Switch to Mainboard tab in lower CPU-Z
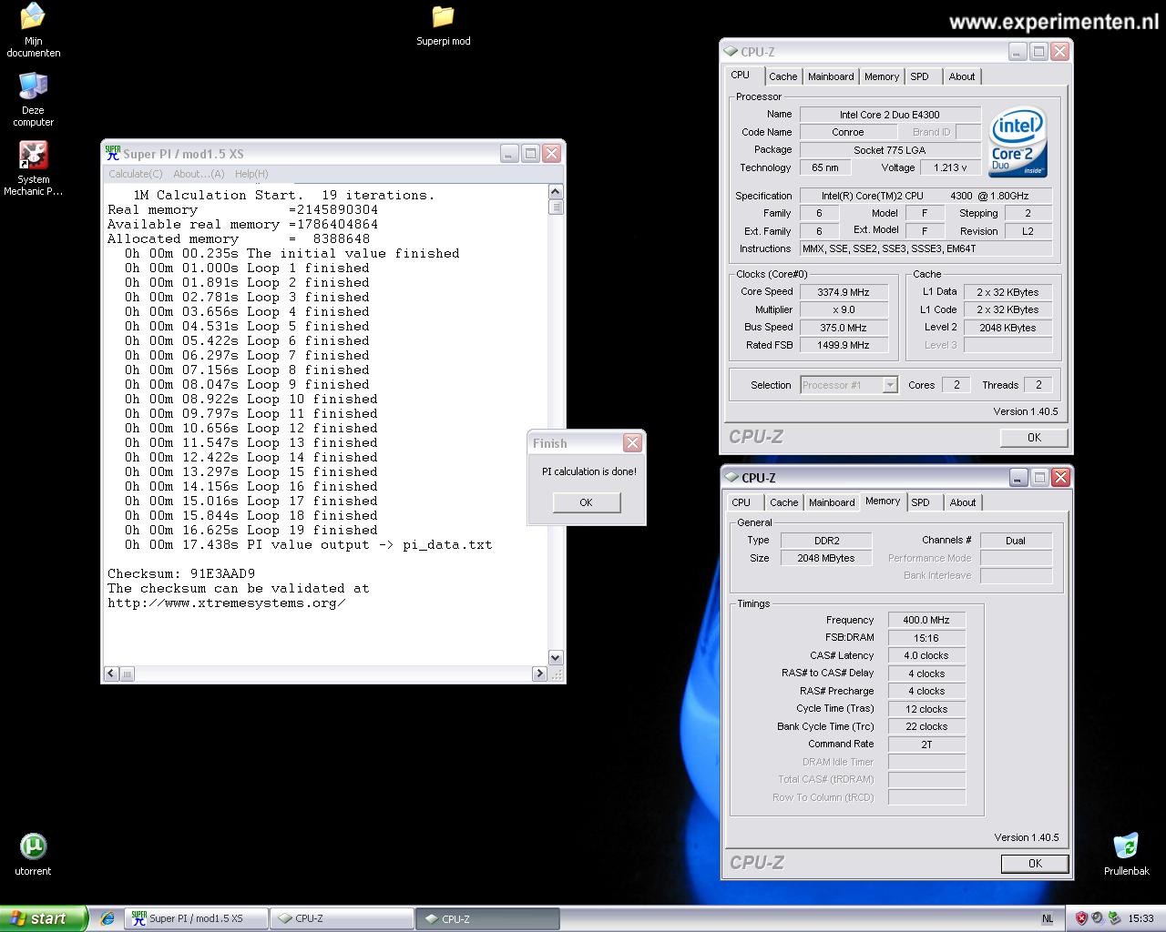Viewport: 1166px width, 932px height. (x=832, y=502)
